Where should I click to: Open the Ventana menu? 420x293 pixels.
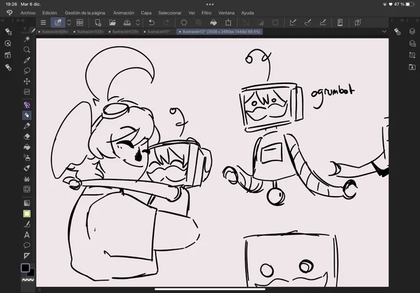[226, 13]
